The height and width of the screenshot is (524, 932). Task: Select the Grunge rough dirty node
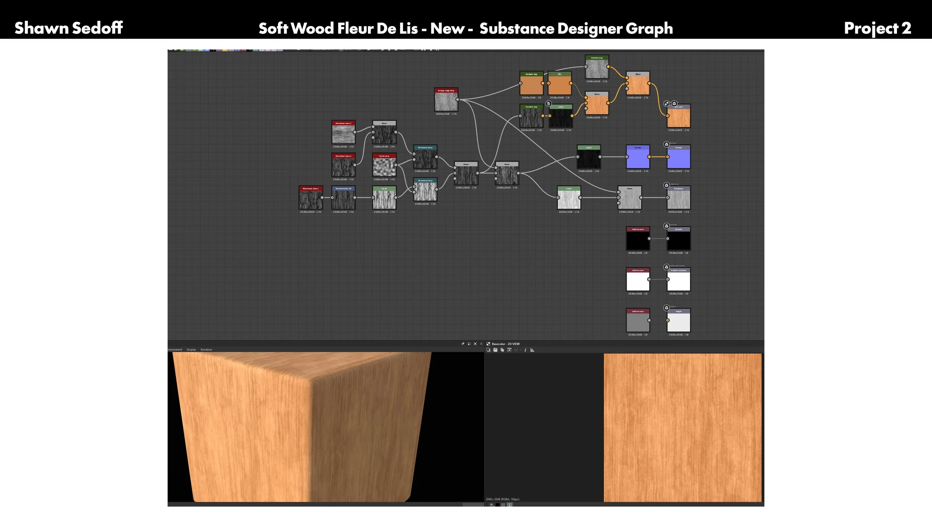coord(446,100)
